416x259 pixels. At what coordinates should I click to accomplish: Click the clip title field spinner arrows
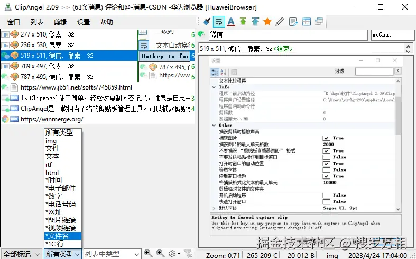[x=408, y=49]
